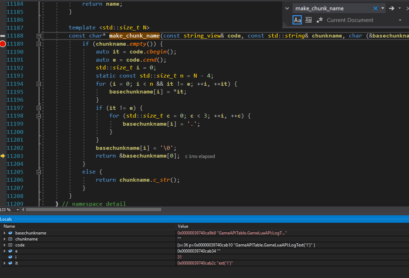The height and width of the screenshot is (278, 409).
Task: Click the variable icon beside basechunkname
Action: (x=10, y=233)
